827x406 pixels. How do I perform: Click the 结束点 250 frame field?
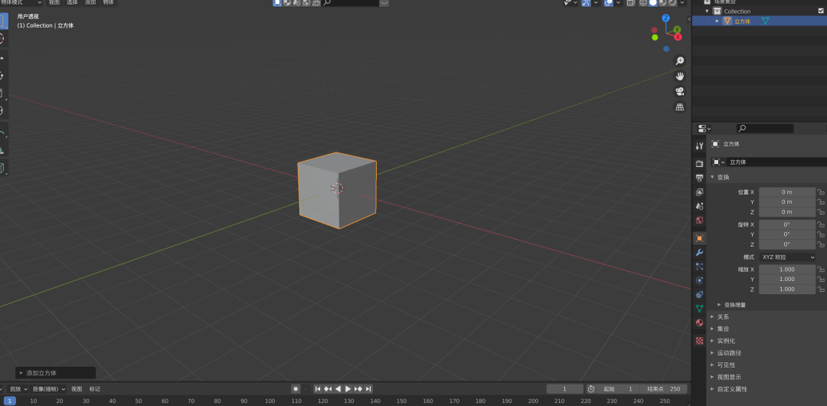[663, 389]
